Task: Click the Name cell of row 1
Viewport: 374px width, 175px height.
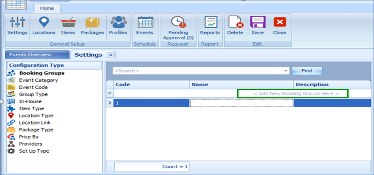Action: pyautogui.click(x=241, y=103)
